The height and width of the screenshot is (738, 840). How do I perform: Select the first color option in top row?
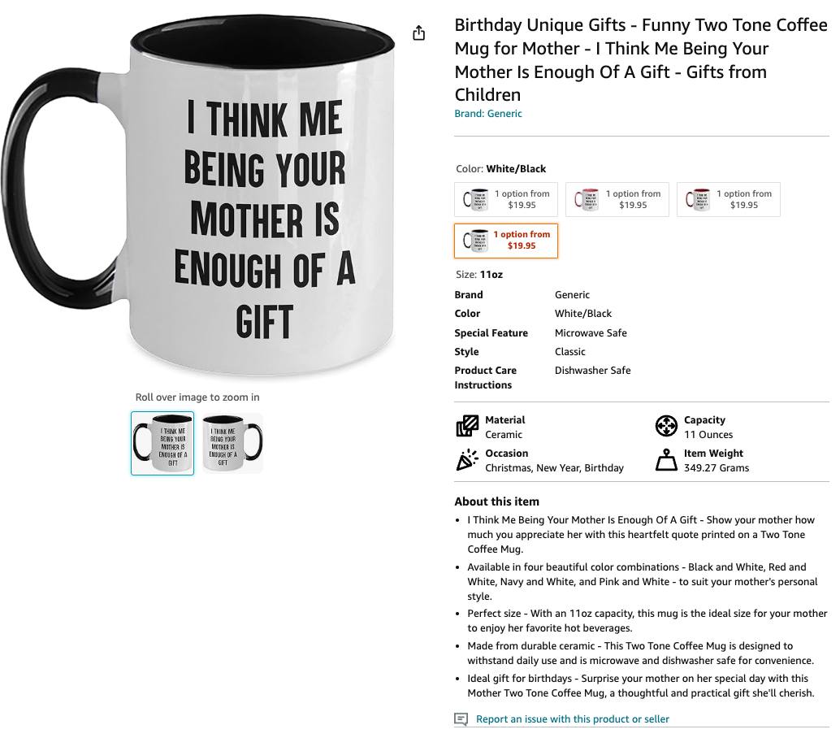click(506, 199)
